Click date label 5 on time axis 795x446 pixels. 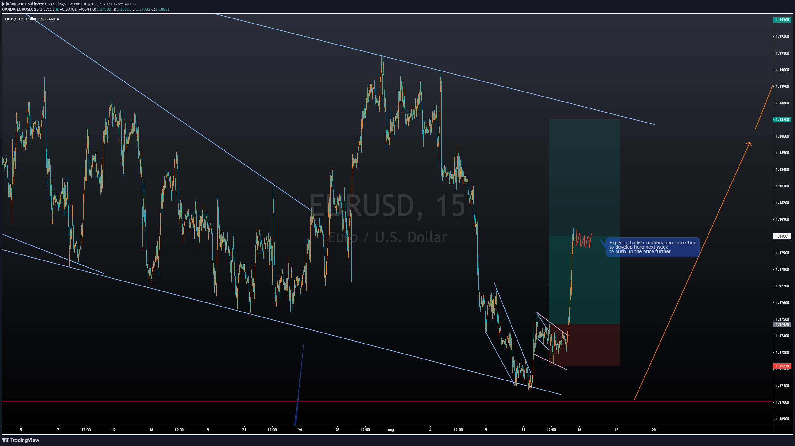tap(21, 430)
